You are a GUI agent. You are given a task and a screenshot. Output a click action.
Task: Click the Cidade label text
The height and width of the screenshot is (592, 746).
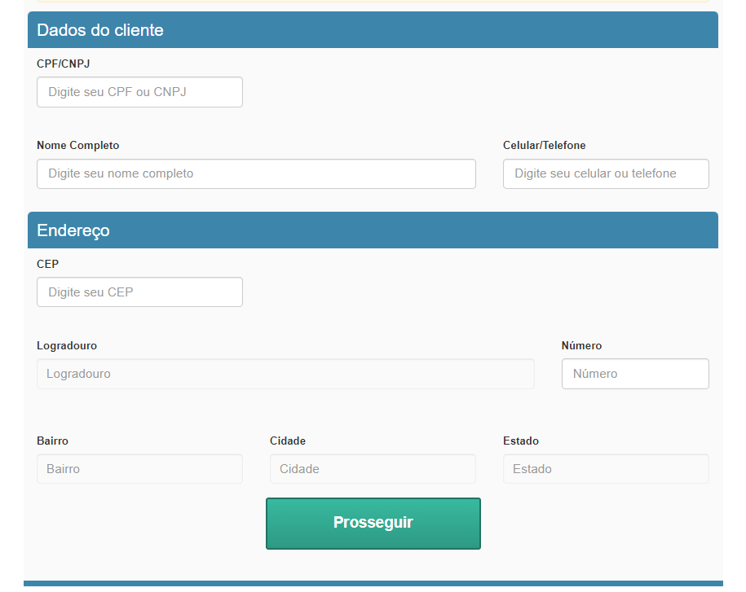288,441
